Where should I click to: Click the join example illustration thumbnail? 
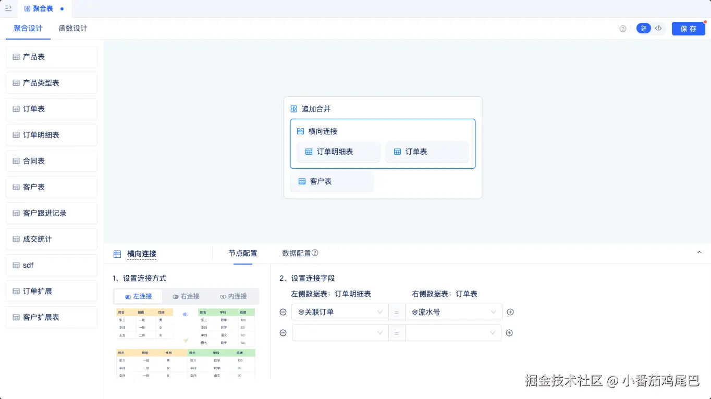[x=186, y=343]
